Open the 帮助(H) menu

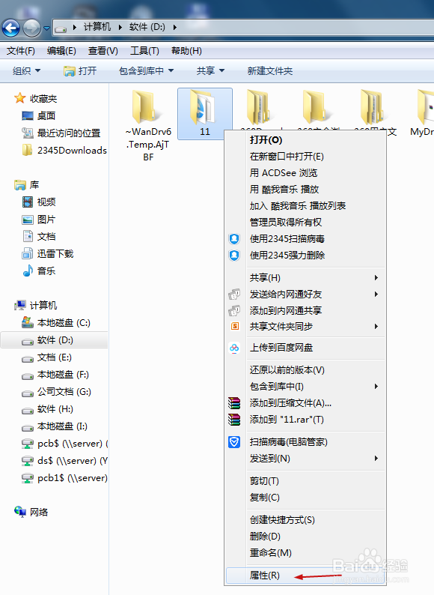tap(186, 50)
